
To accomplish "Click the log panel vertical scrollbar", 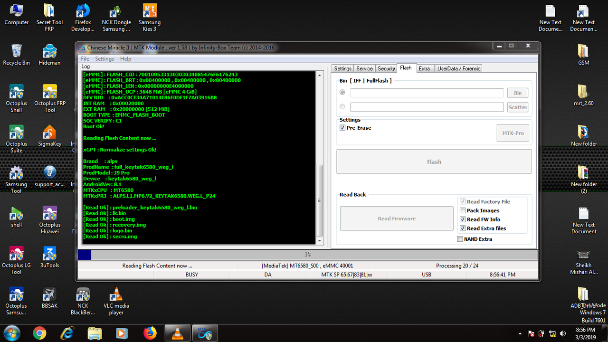I will point(319,158).
